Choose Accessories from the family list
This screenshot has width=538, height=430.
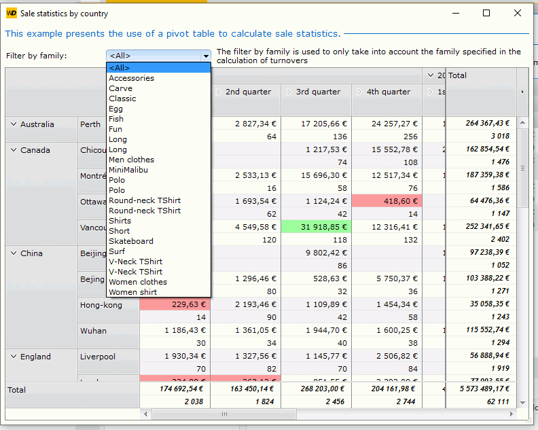pyautogui.click(x=158, y=78)
